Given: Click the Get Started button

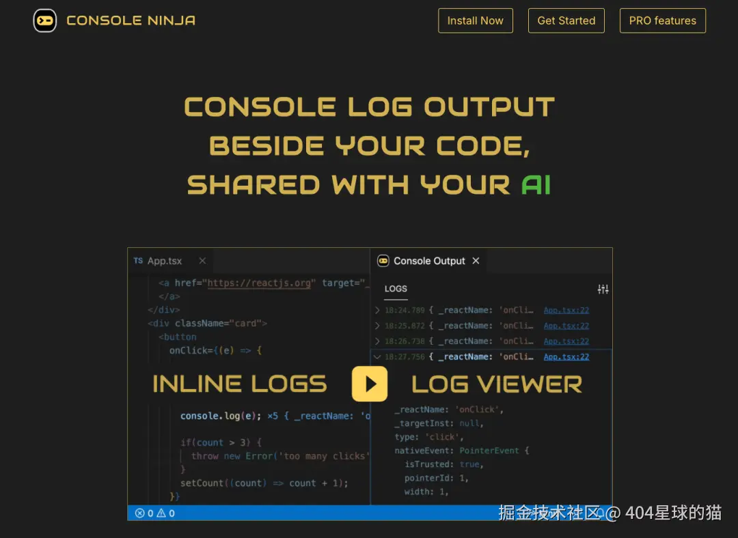Looking at the screenshot, I should 566,20.
